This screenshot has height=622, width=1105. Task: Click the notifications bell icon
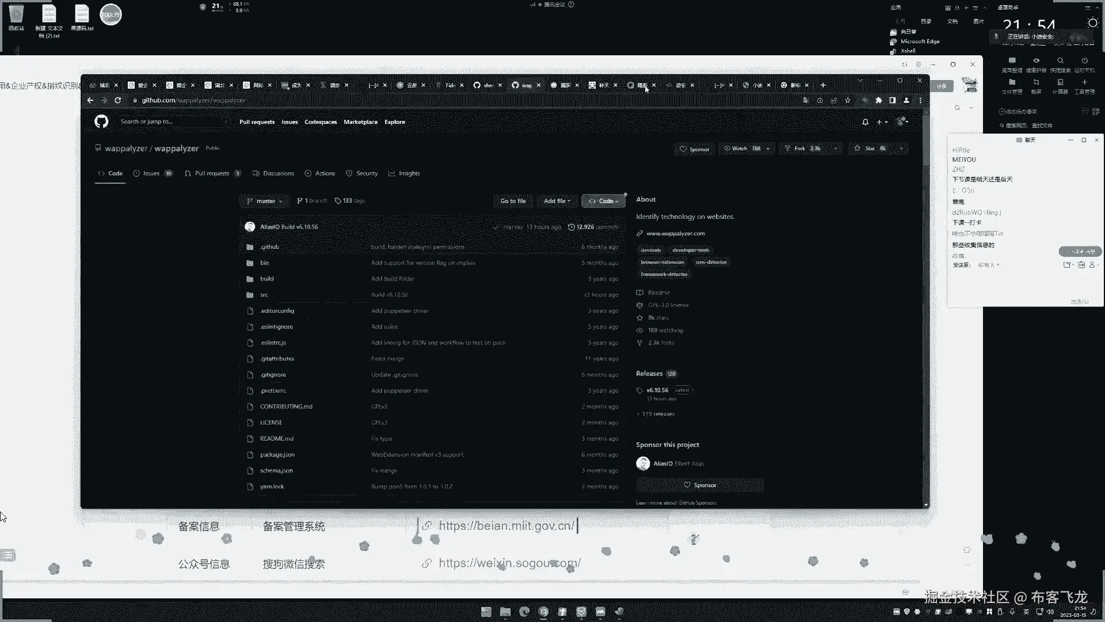coord(865,122)
